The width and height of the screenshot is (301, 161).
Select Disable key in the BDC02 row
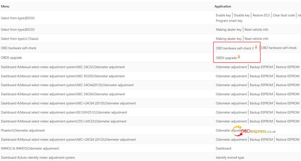pyautogui.click(x=241, y=15)
